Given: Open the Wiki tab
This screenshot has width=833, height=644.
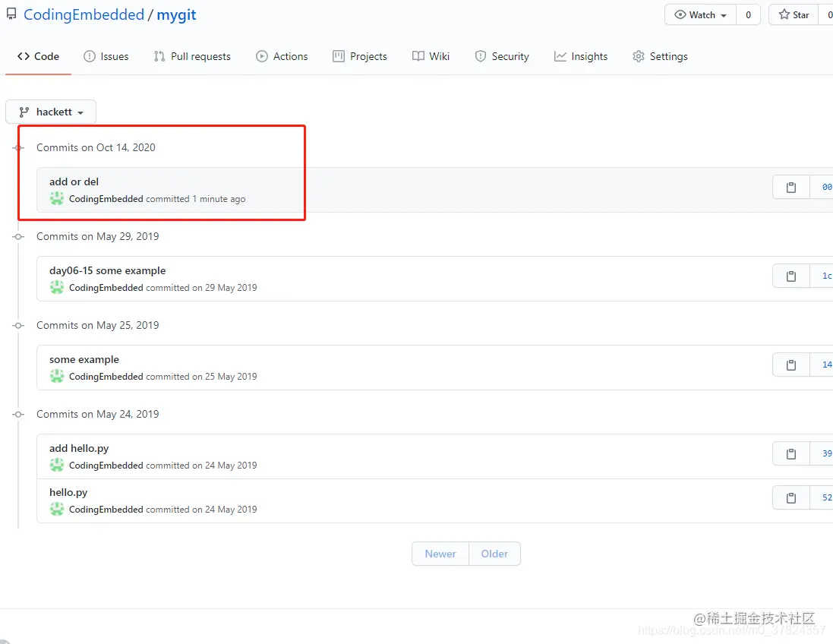Looking at the screenshot, I should [431, 56].
